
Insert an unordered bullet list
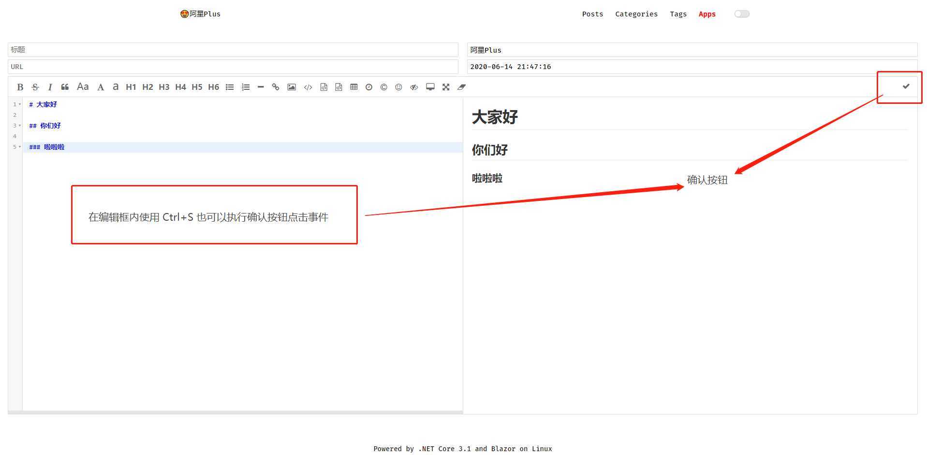(x=230, y=87)
